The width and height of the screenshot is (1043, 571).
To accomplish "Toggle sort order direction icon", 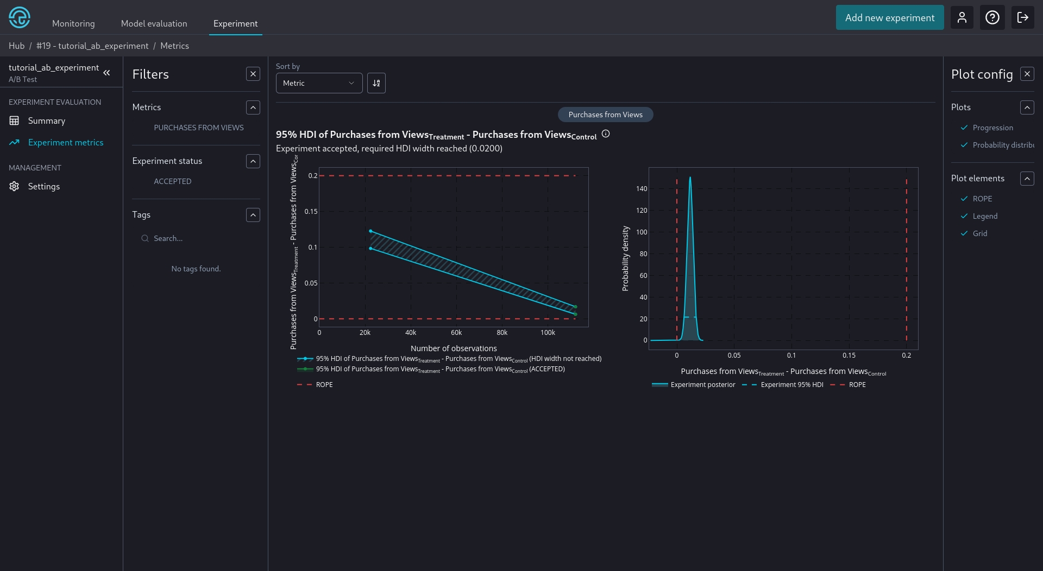I will [x=376, y=83].
